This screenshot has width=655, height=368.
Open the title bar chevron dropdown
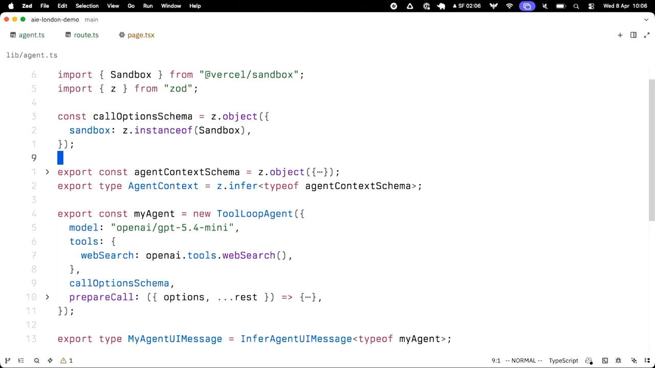646,19
